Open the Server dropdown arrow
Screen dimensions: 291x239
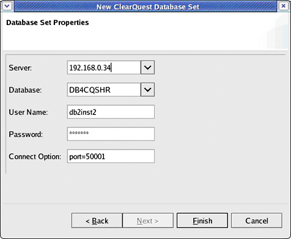147,67
